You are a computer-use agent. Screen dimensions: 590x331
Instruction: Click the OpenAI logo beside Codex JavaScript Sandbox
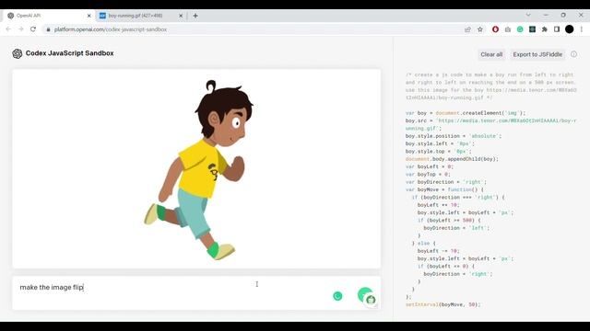pyautogui.click(x=17, y=53)
